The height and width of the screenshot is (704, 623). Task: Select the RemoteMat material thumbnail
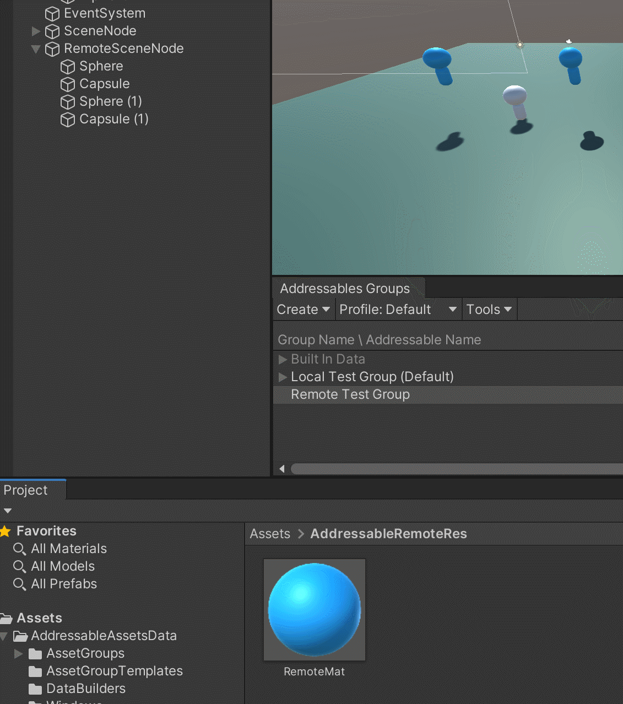(315, 610)
